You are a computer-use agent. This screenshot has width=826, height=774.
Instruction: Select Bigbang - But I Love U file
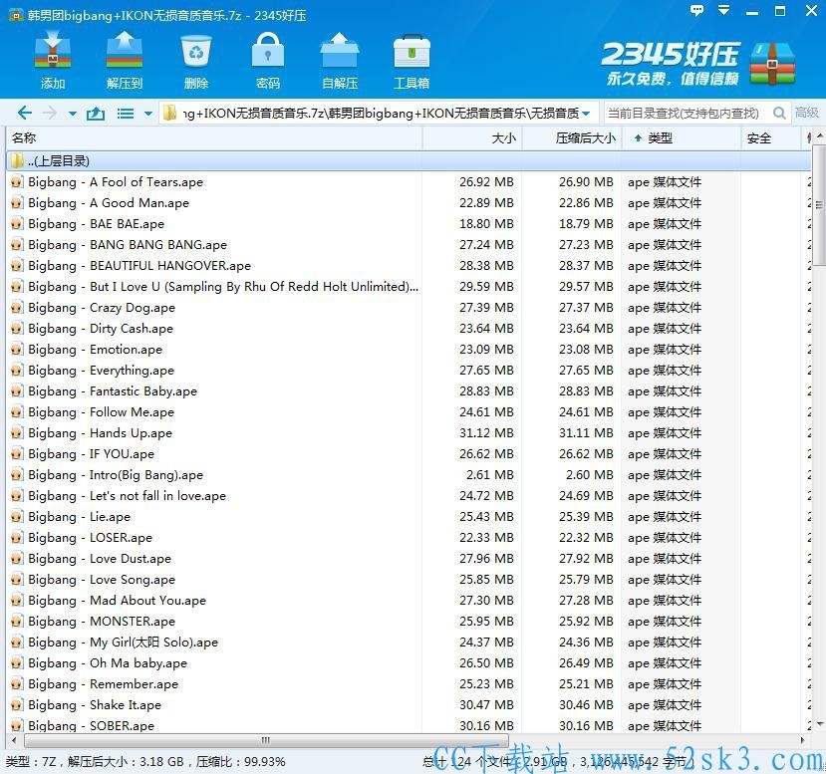pyautogui.click(x=409, y=287)
